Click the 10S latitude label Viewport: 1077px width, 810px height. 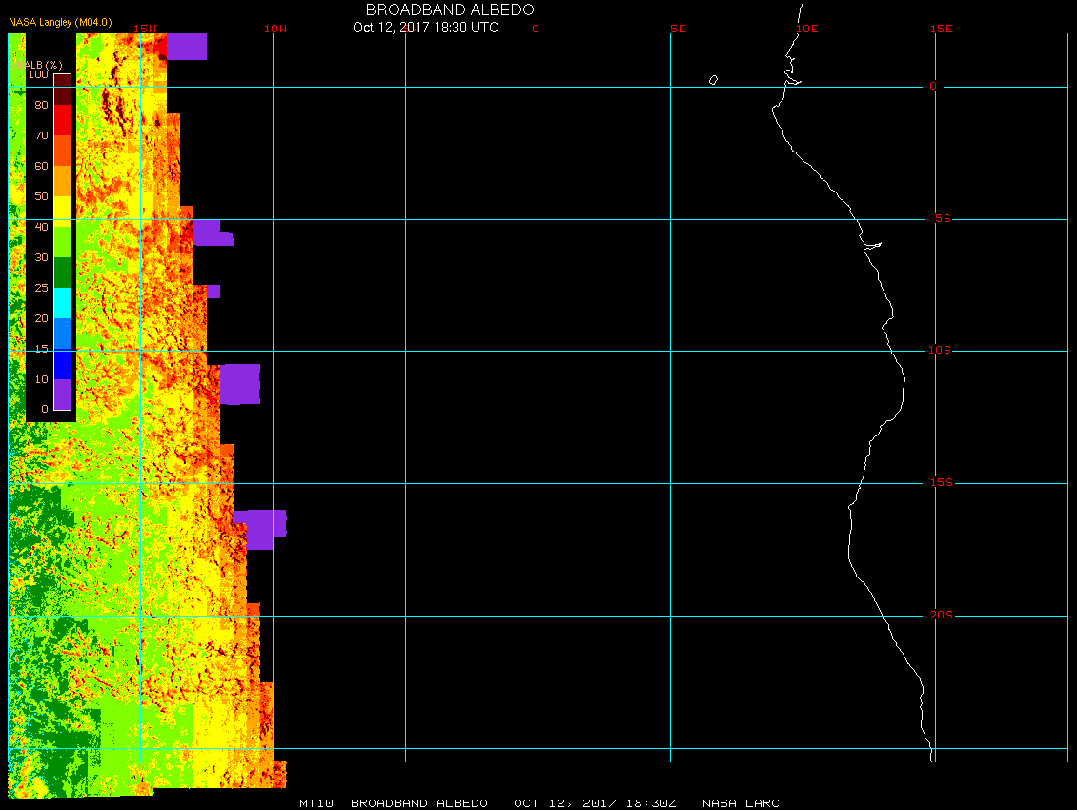coord(940,351)
